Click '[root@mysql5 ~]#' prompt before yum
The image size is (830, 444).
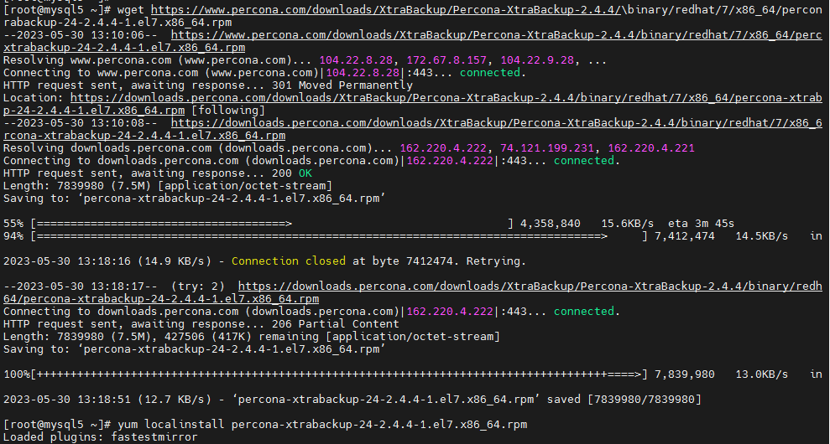56,425
